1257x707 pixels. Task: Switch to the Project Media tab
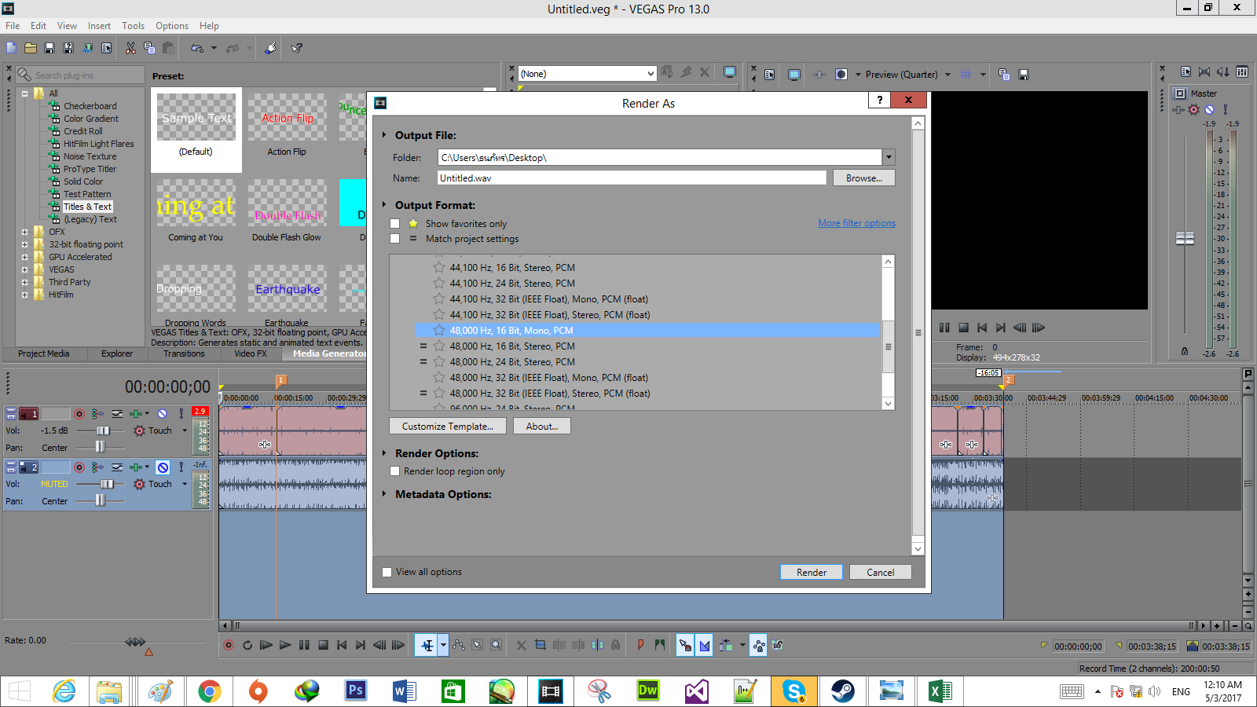pyautogui.click(x=43, y=353)
